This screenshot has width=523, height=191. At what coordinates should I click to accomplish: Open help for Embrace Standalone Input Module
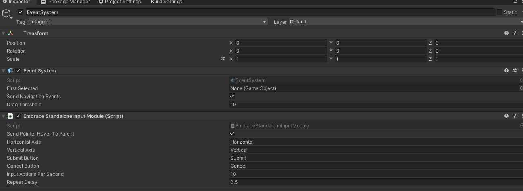coord(506,116)
